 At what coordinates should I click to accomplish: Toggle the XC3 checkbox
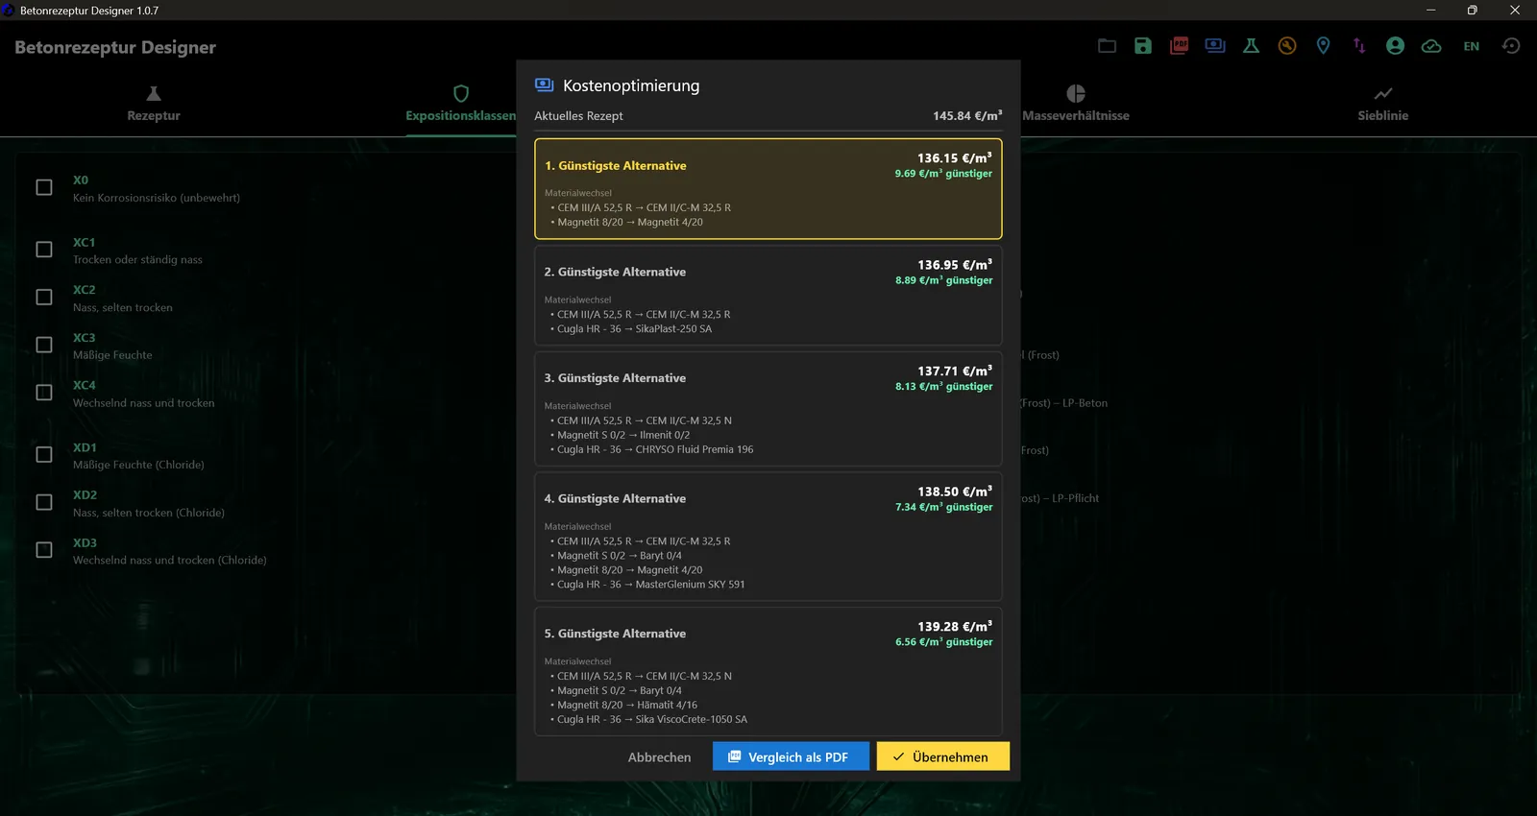pyautogui.click(x=44, y=345)
